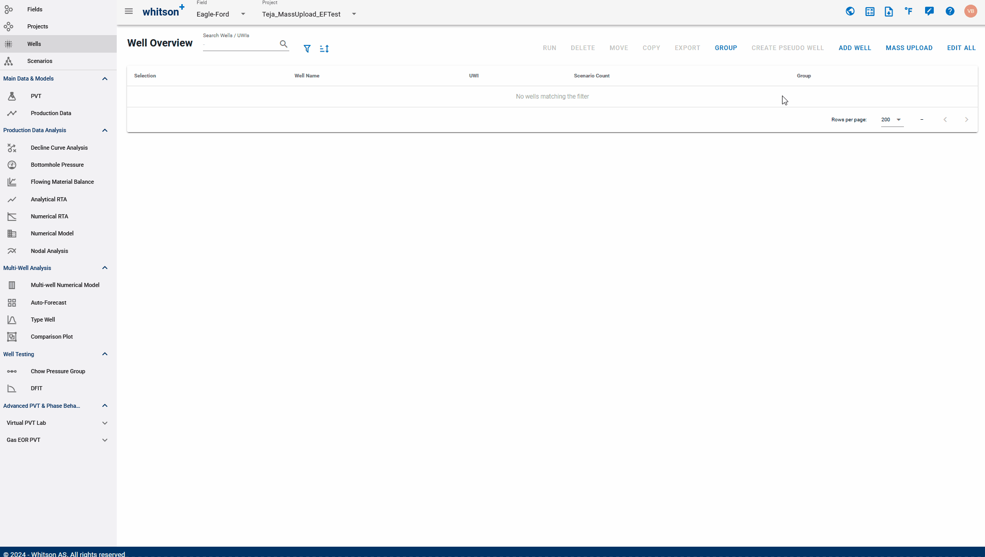The height and width of the screenshot is (557, 985).
Task: Click the help question mark icon
Action: 950,11
